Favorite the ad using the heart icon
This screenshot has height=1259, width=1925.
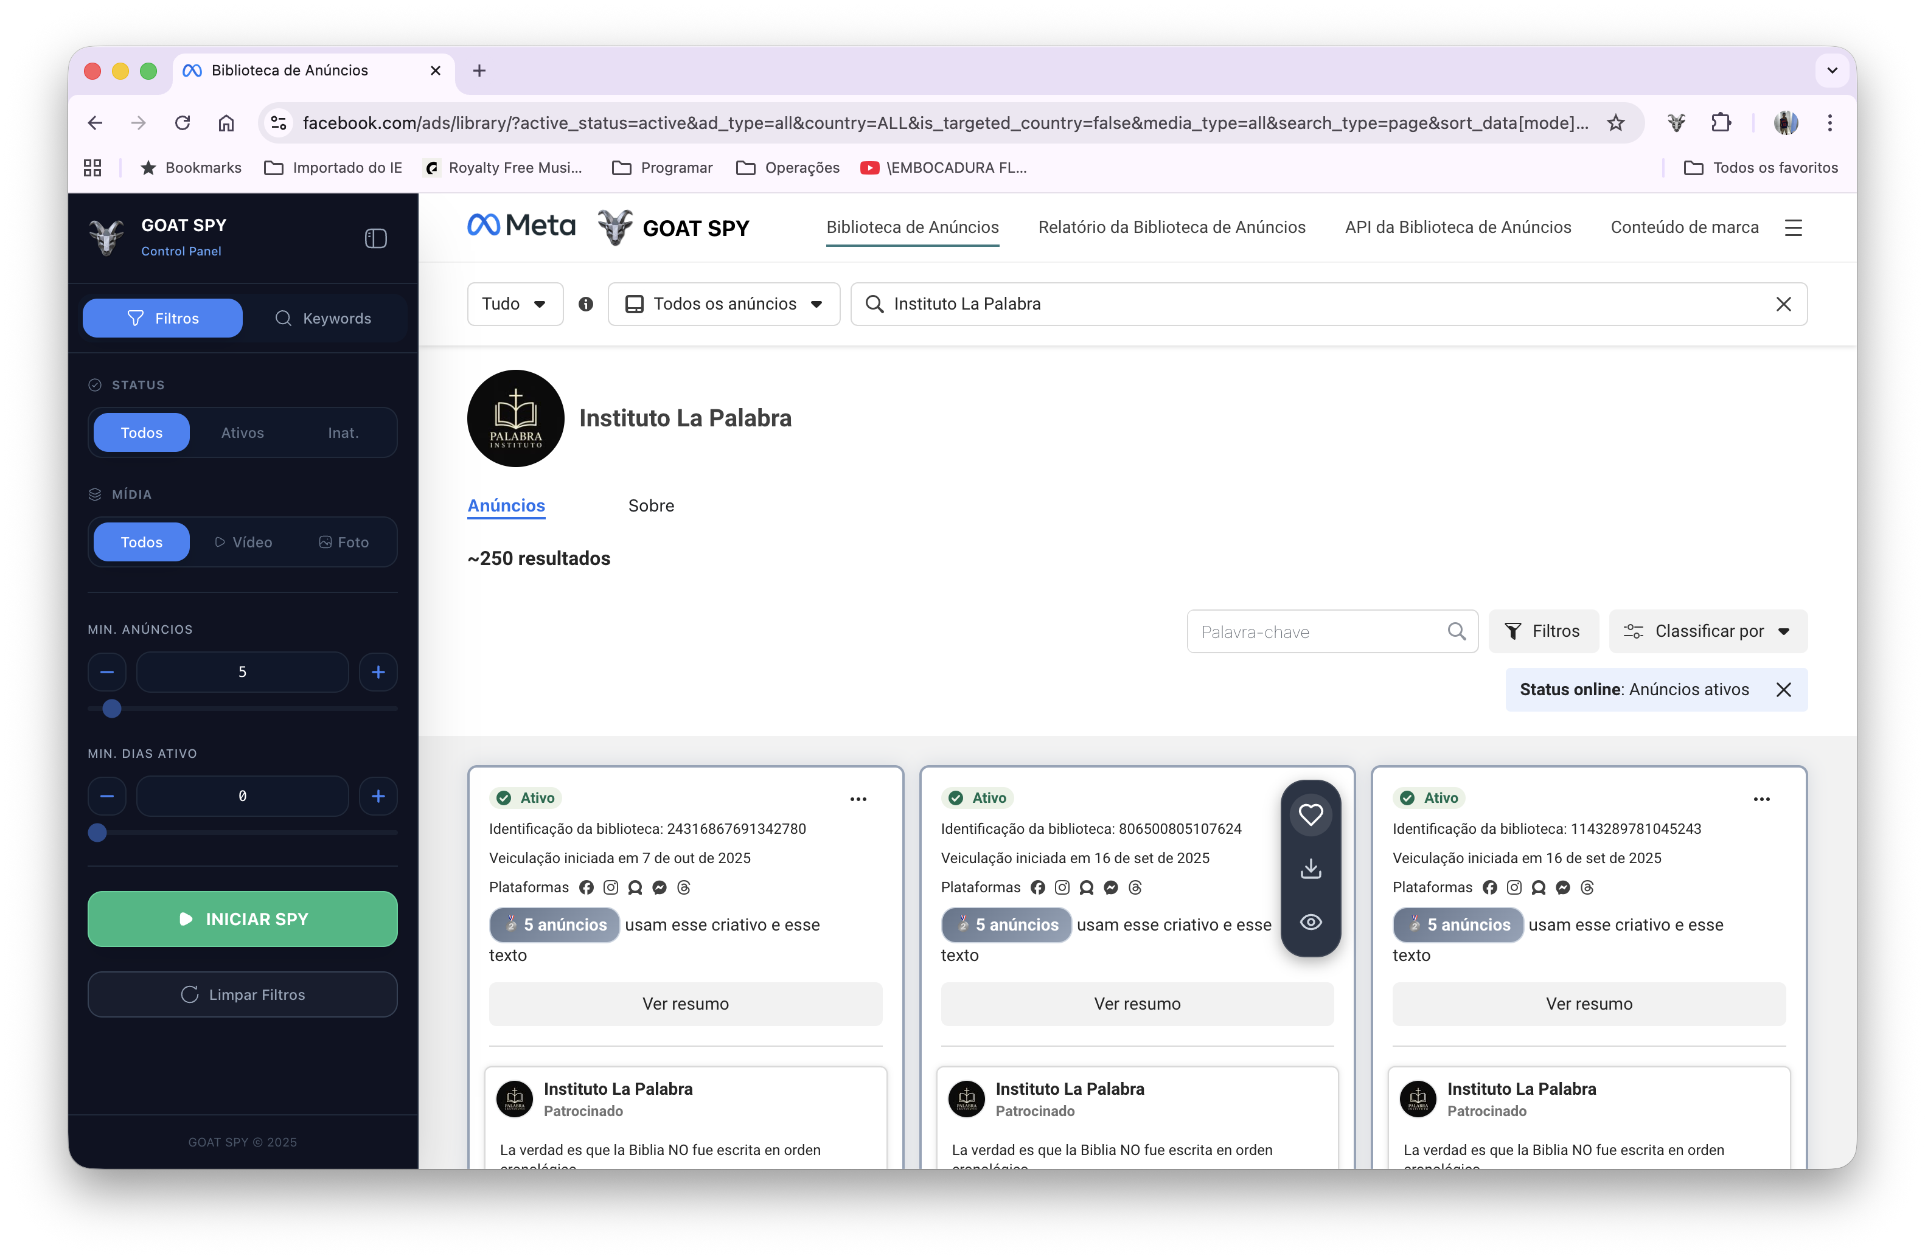coord(1311,814)
